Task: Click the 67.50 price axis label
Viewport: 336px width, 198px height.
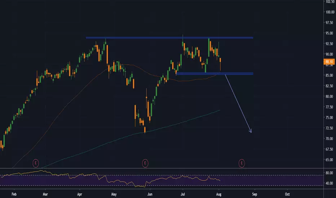Action: click(x=329, y=149)
